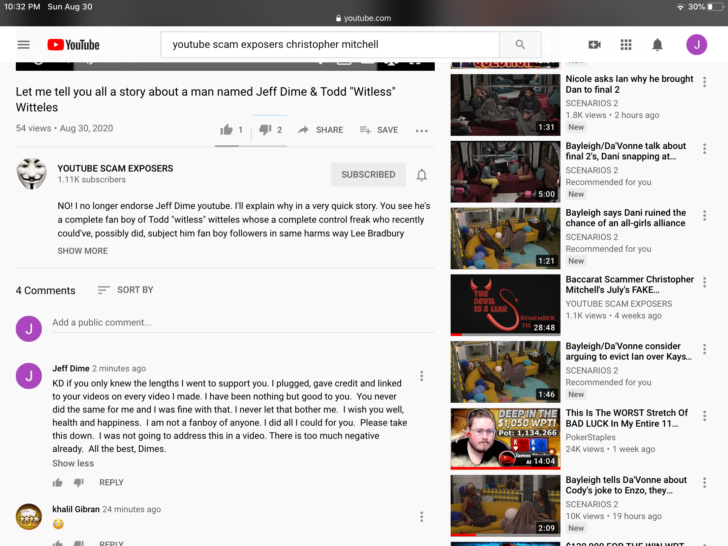Open YOUTUBE SCAM EXPOSERS channel avatar

pyautogui.click(x=32, y=174)
